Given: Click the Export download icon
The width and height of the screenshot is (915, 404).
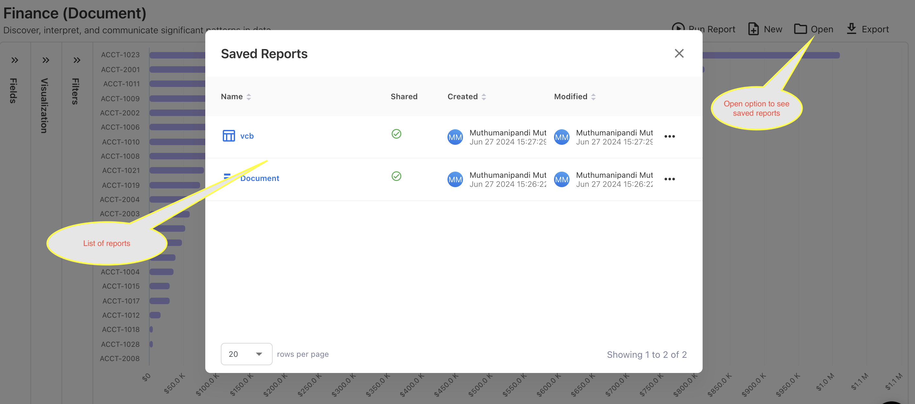Looking at the screenshot, I should click(x=851, y=28).
